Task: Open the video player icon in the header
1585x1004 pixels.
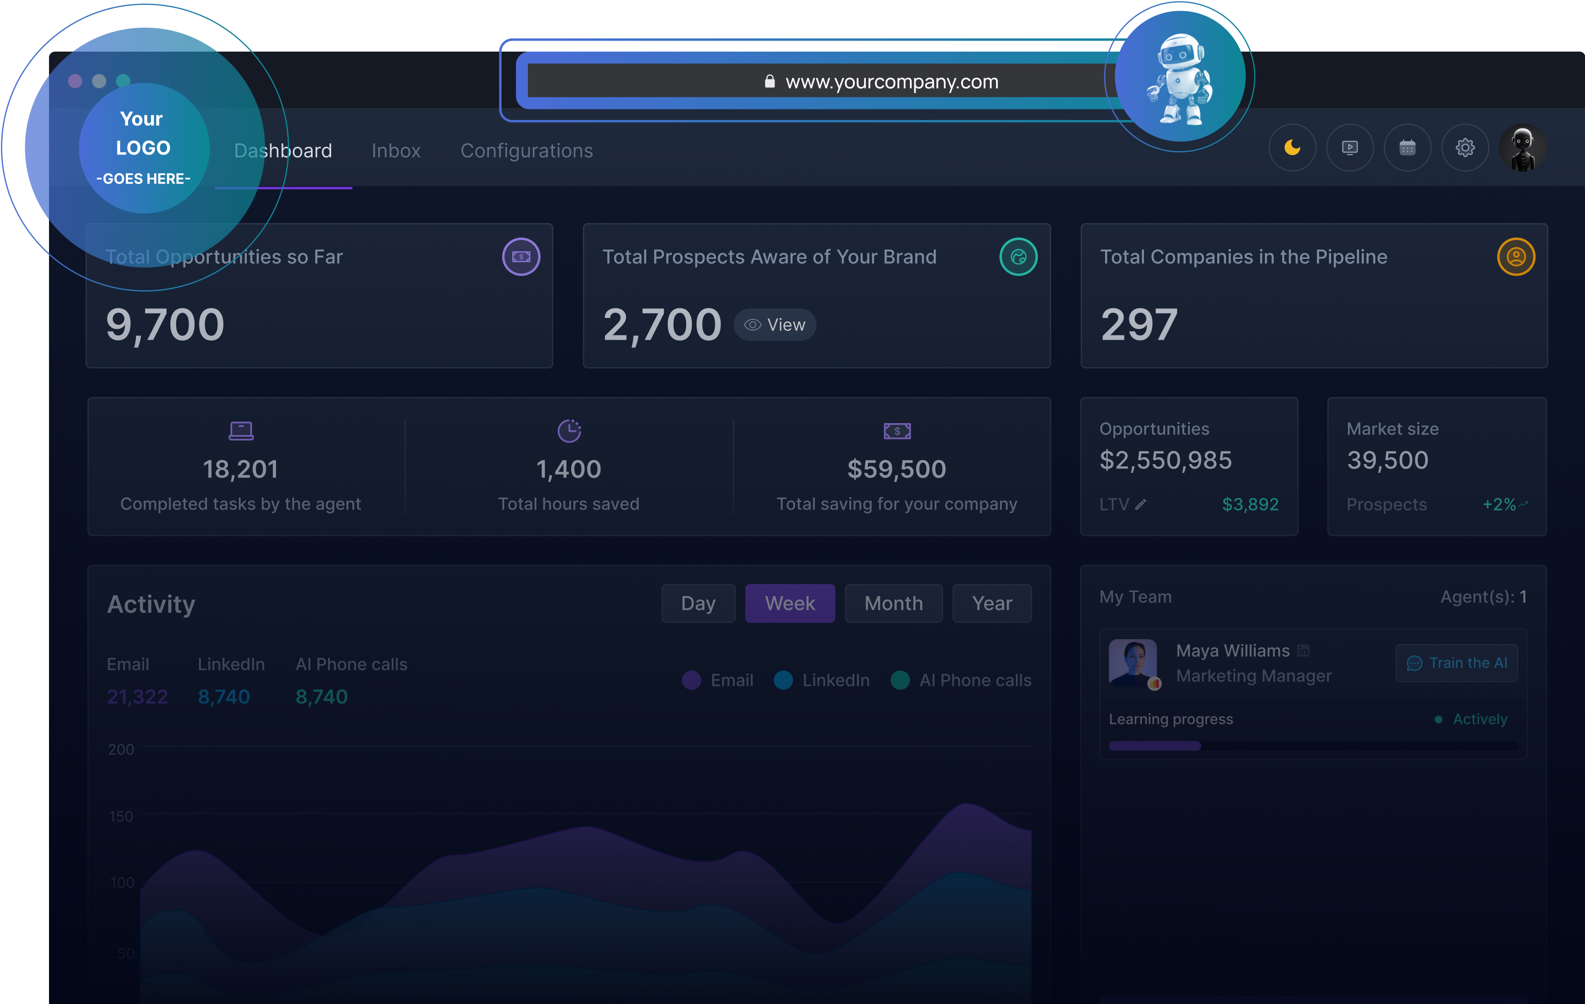Action: click(x=1349, y=148)
